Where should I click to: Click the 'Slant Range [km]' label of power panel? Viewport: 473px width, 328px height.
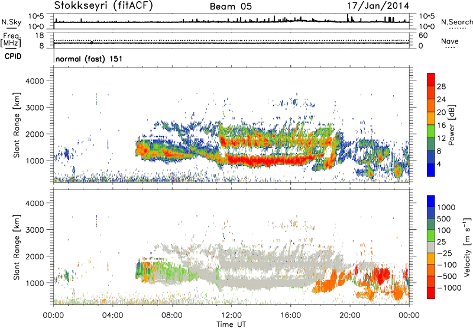[x=17, y=125]
